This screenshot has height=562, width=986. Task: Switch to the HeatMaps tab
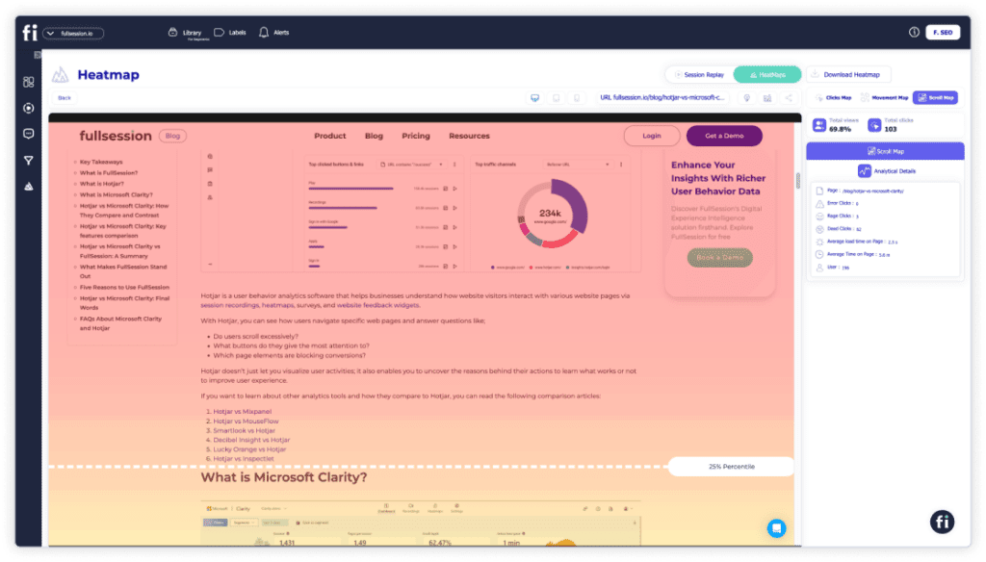pyautogui.click(x=771, y=74)
